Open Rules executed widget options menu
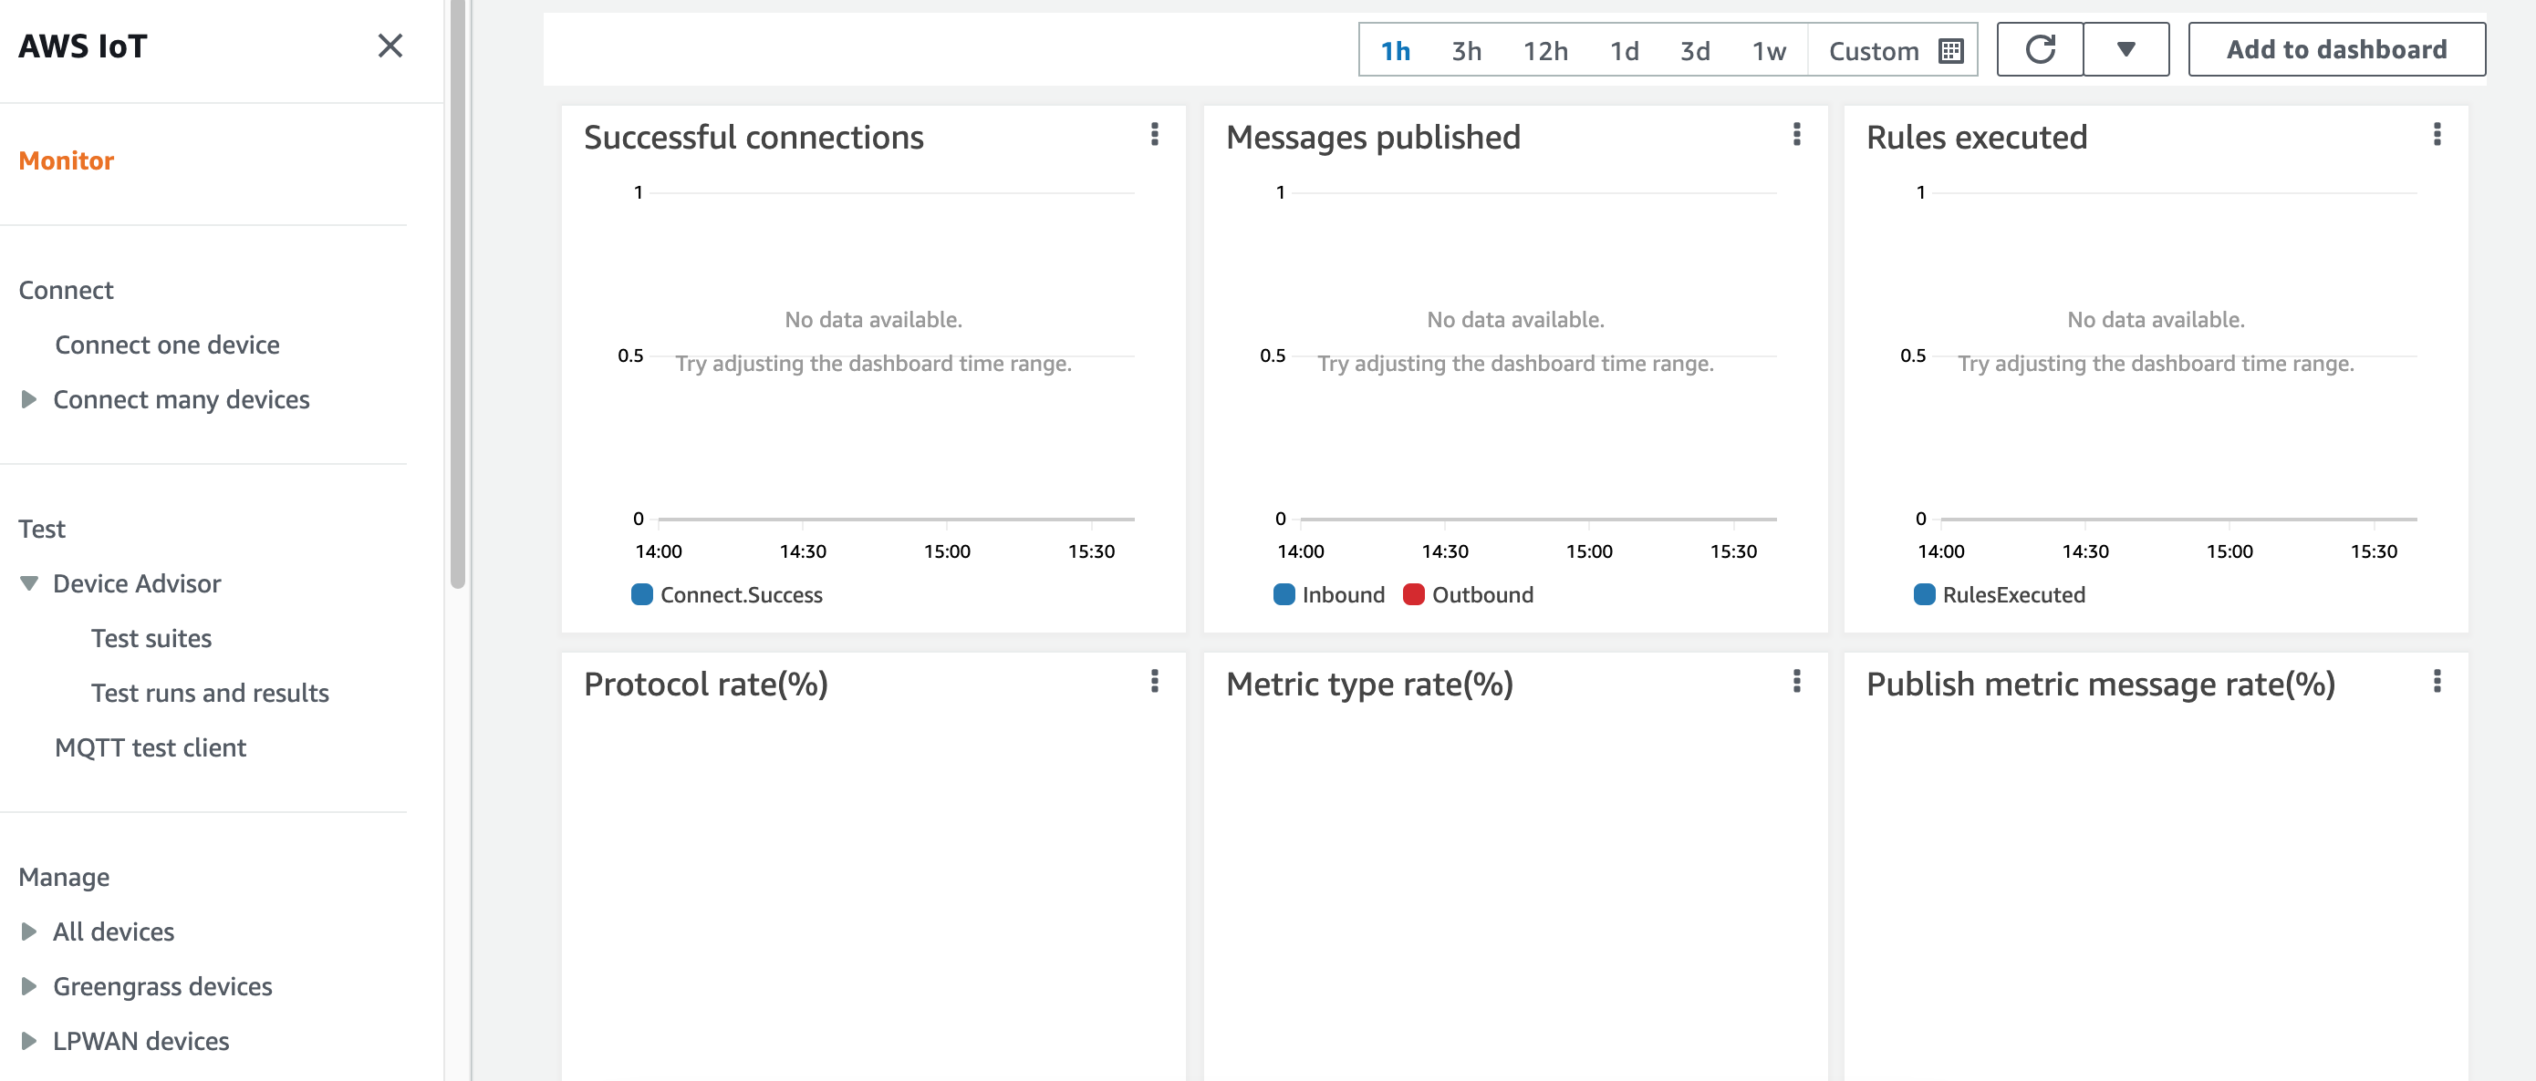Image resolution: width=2536 pixels, height=1081 pixels. point(2437,135)
